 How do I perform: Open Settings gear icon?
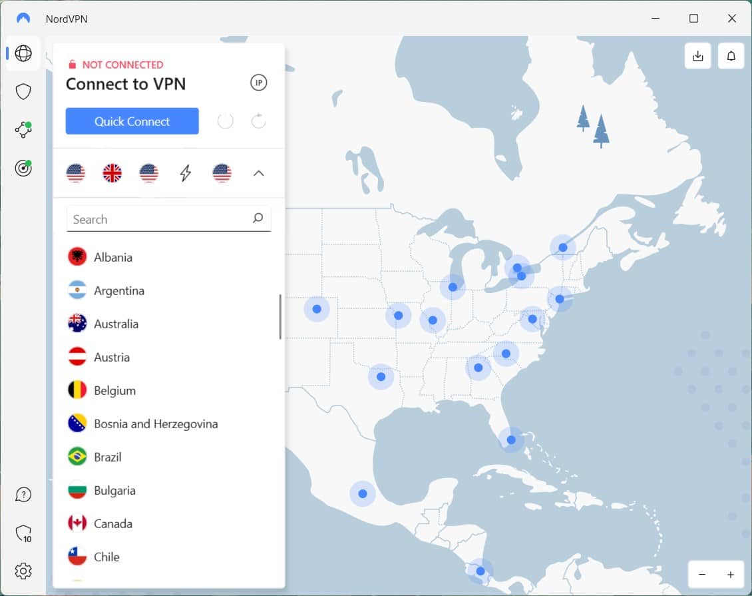pyautogui.click(x=23, y=571)
